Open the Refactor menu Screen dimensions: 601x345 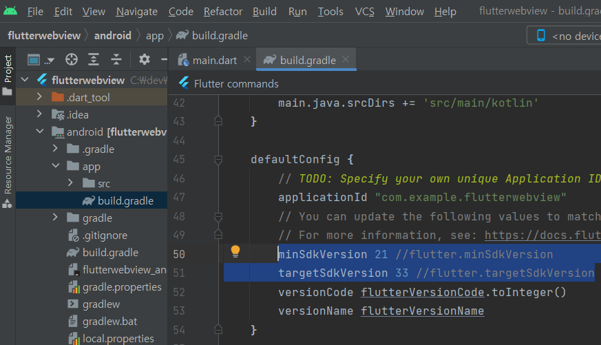pos(223,12)
